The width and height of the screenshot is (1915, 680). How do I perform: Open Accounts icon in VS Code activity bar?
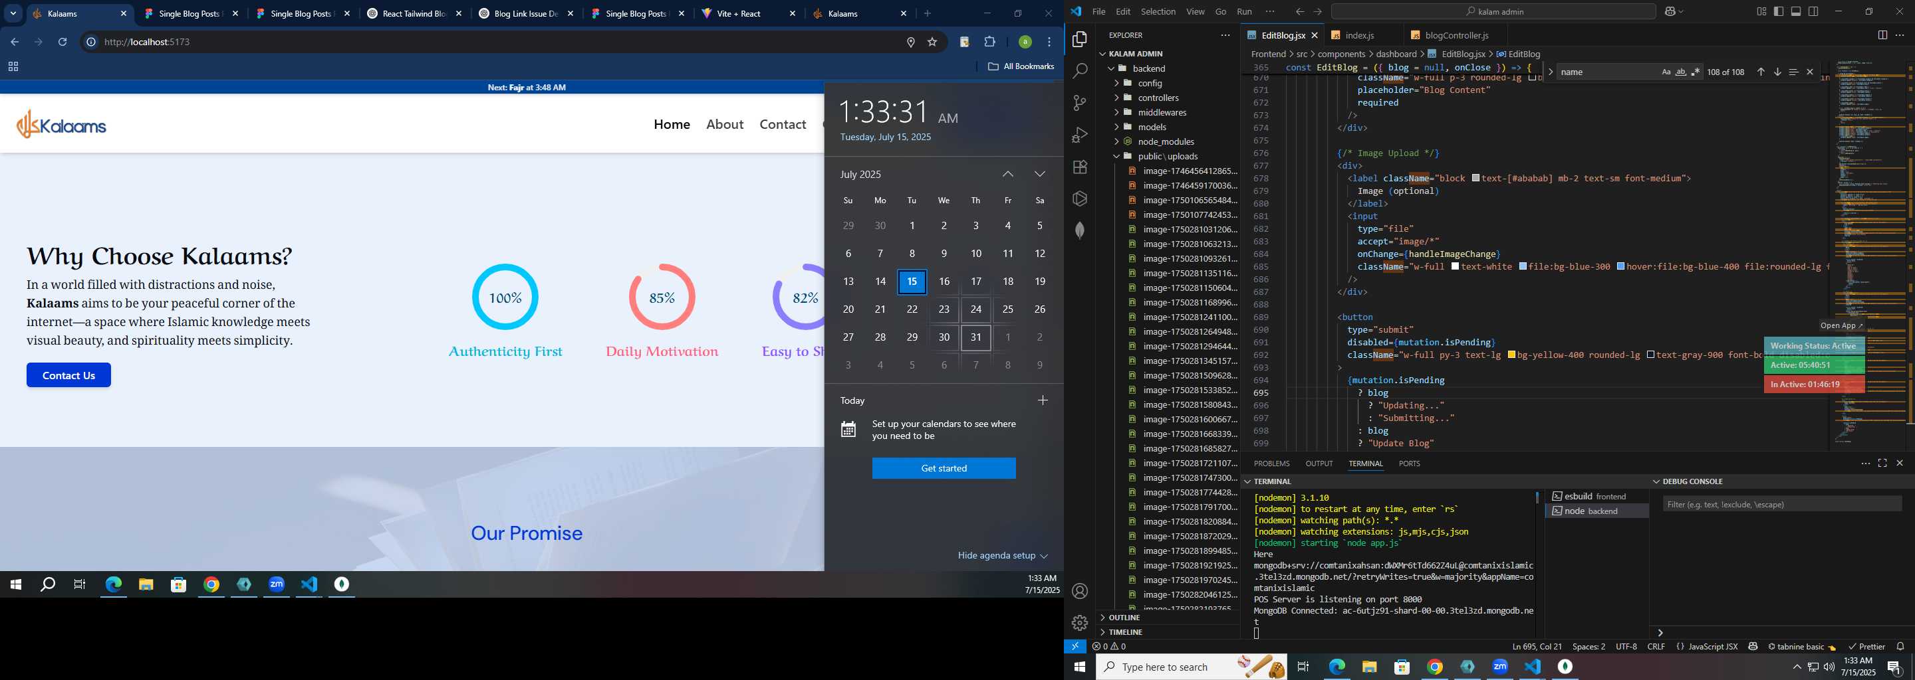(x=1080, y=592)
